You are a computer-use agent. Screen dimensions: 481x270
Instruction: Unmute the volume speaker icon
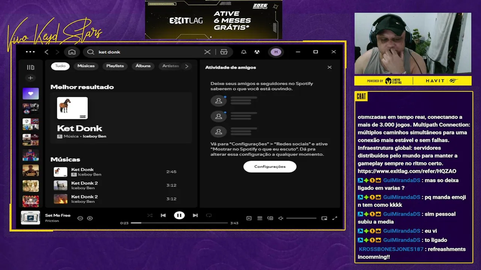tap(281, 218)
